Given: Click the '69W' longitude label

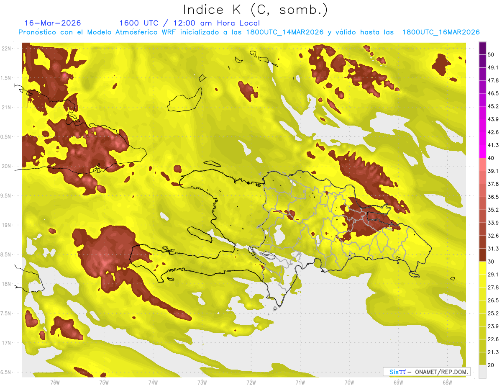Looking at the screenshot, I should 398,382.
